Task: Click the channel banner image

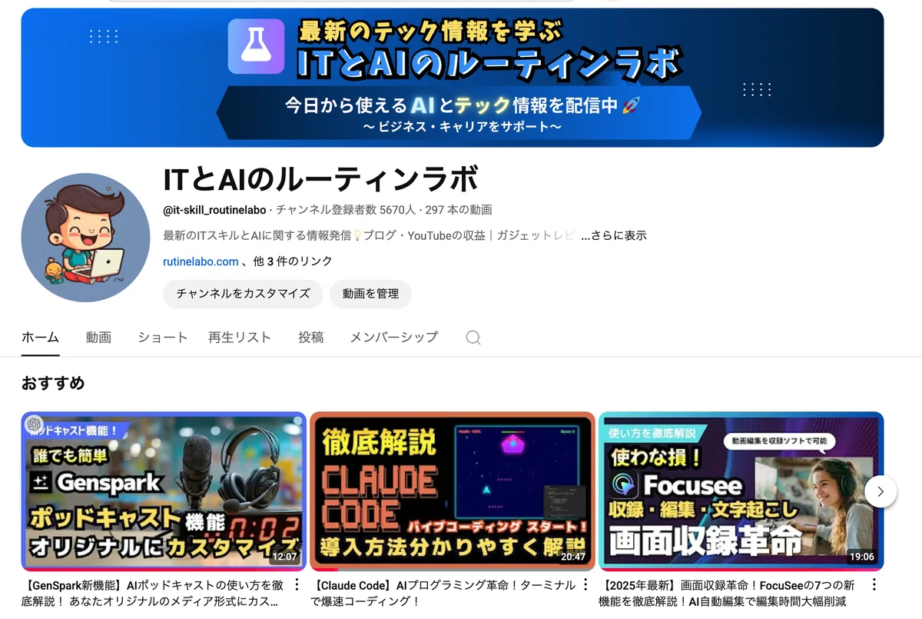Action: point(453,78)
